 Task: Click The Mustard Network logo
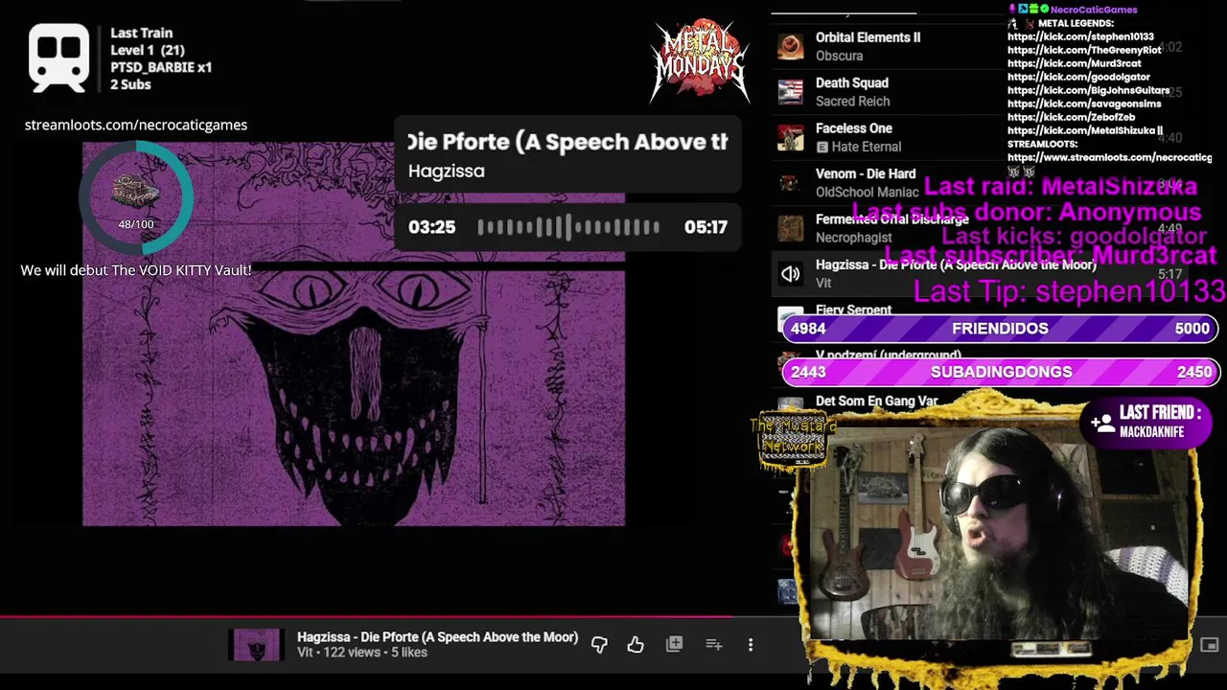tap(793, 439)
